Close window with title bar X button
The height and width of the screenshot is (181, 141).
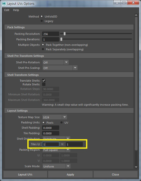tap(133, 3)
